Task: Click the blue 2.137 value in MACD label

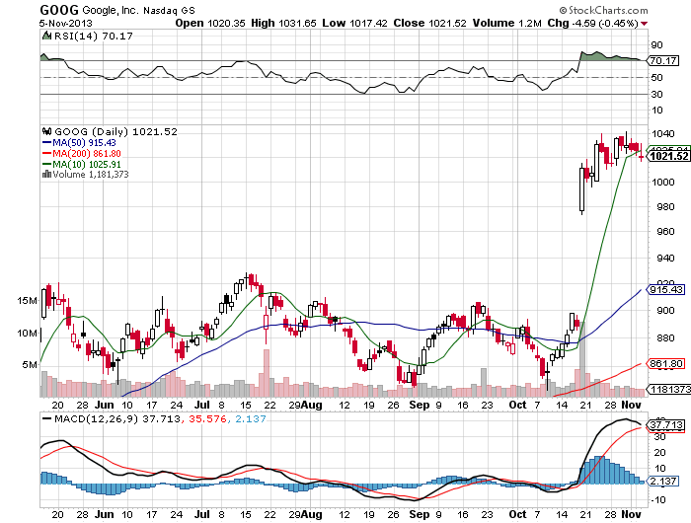Action: pos(251,418)
